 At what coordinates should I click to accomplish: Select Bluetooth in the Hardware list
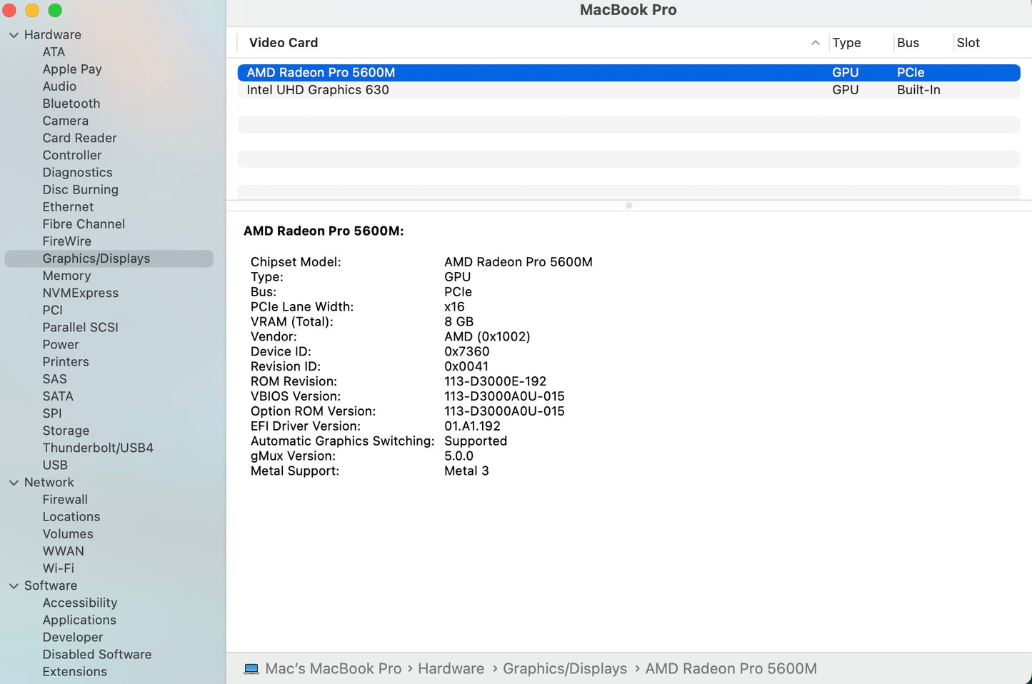71,104
